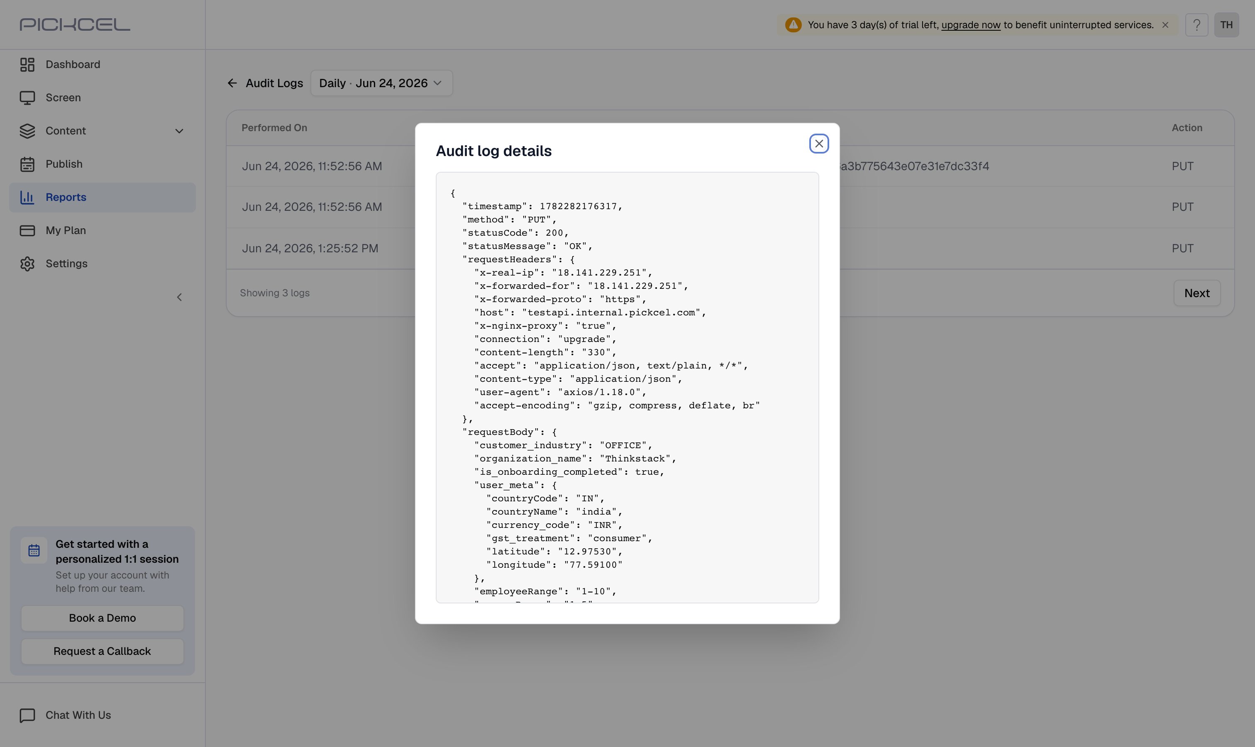Viewport: 1255px width, 747px height.
Task: Click Next page button in logs table
Action: [x=1196, y=293]
